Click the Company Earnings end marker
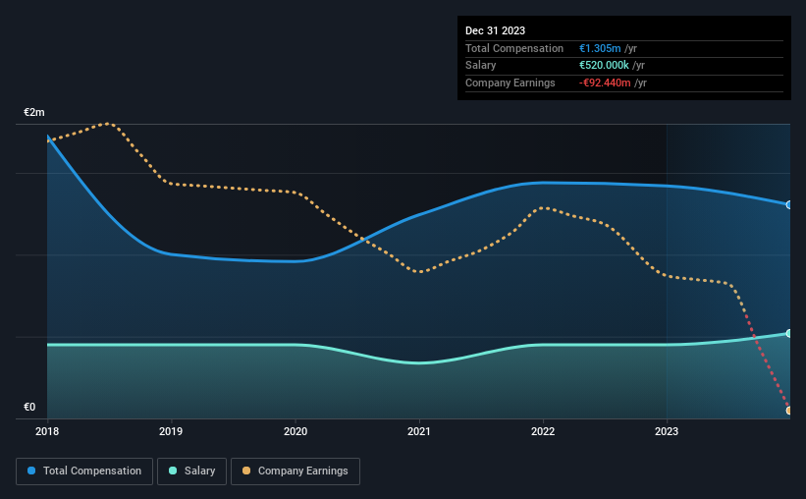Viewport: 806px width, 499px height. (788, 411)
